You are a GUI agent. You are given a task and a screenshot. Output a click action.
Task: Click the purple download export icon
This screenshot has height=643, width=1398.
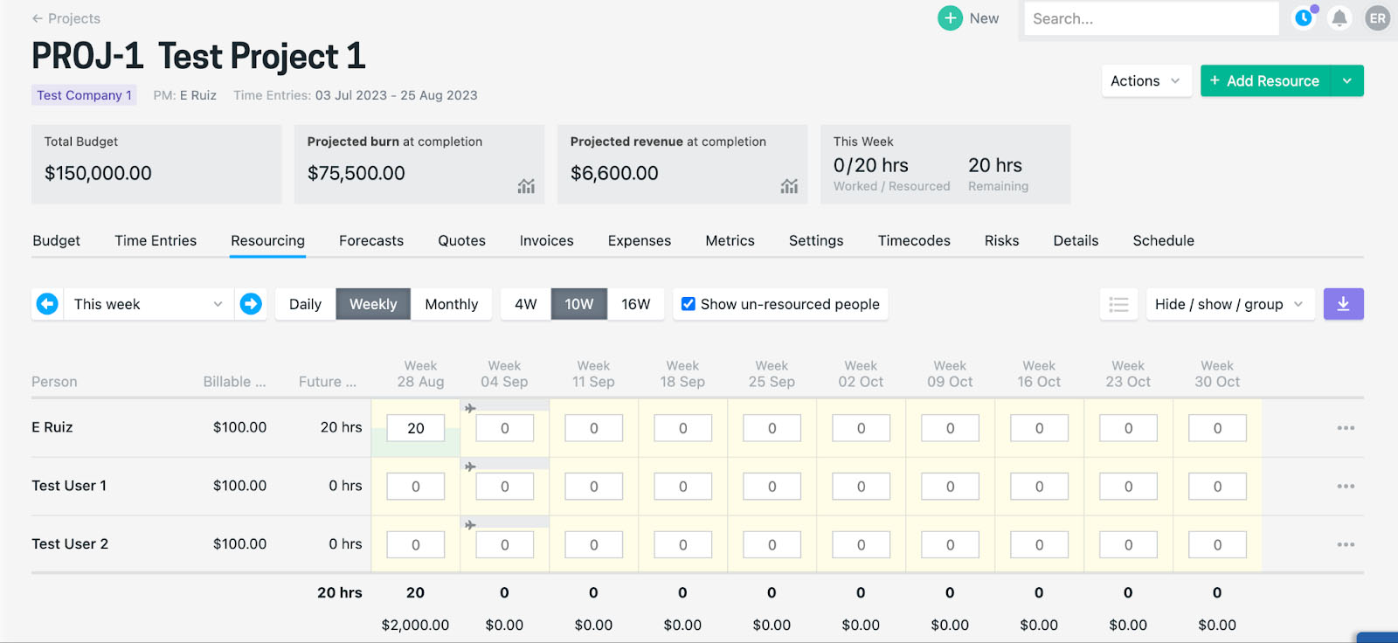[x=1343, y=304]
